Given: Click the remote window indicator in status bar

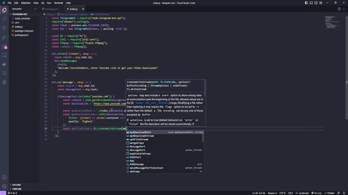Looking at the screenshot, I should 3,193.
